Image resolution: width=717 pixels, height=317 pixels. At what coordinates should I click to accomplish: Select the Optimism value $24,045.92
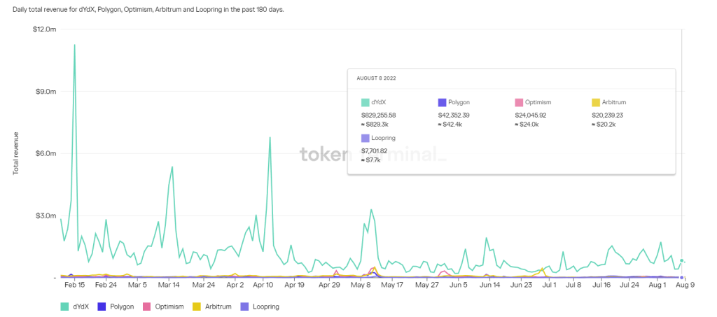point(531,115)
